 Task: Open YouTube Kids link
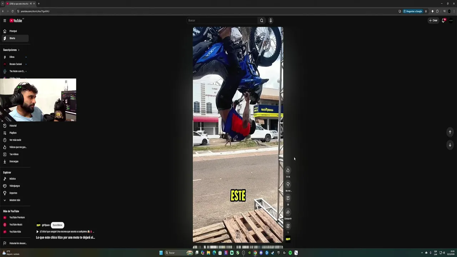click(14, 232)
